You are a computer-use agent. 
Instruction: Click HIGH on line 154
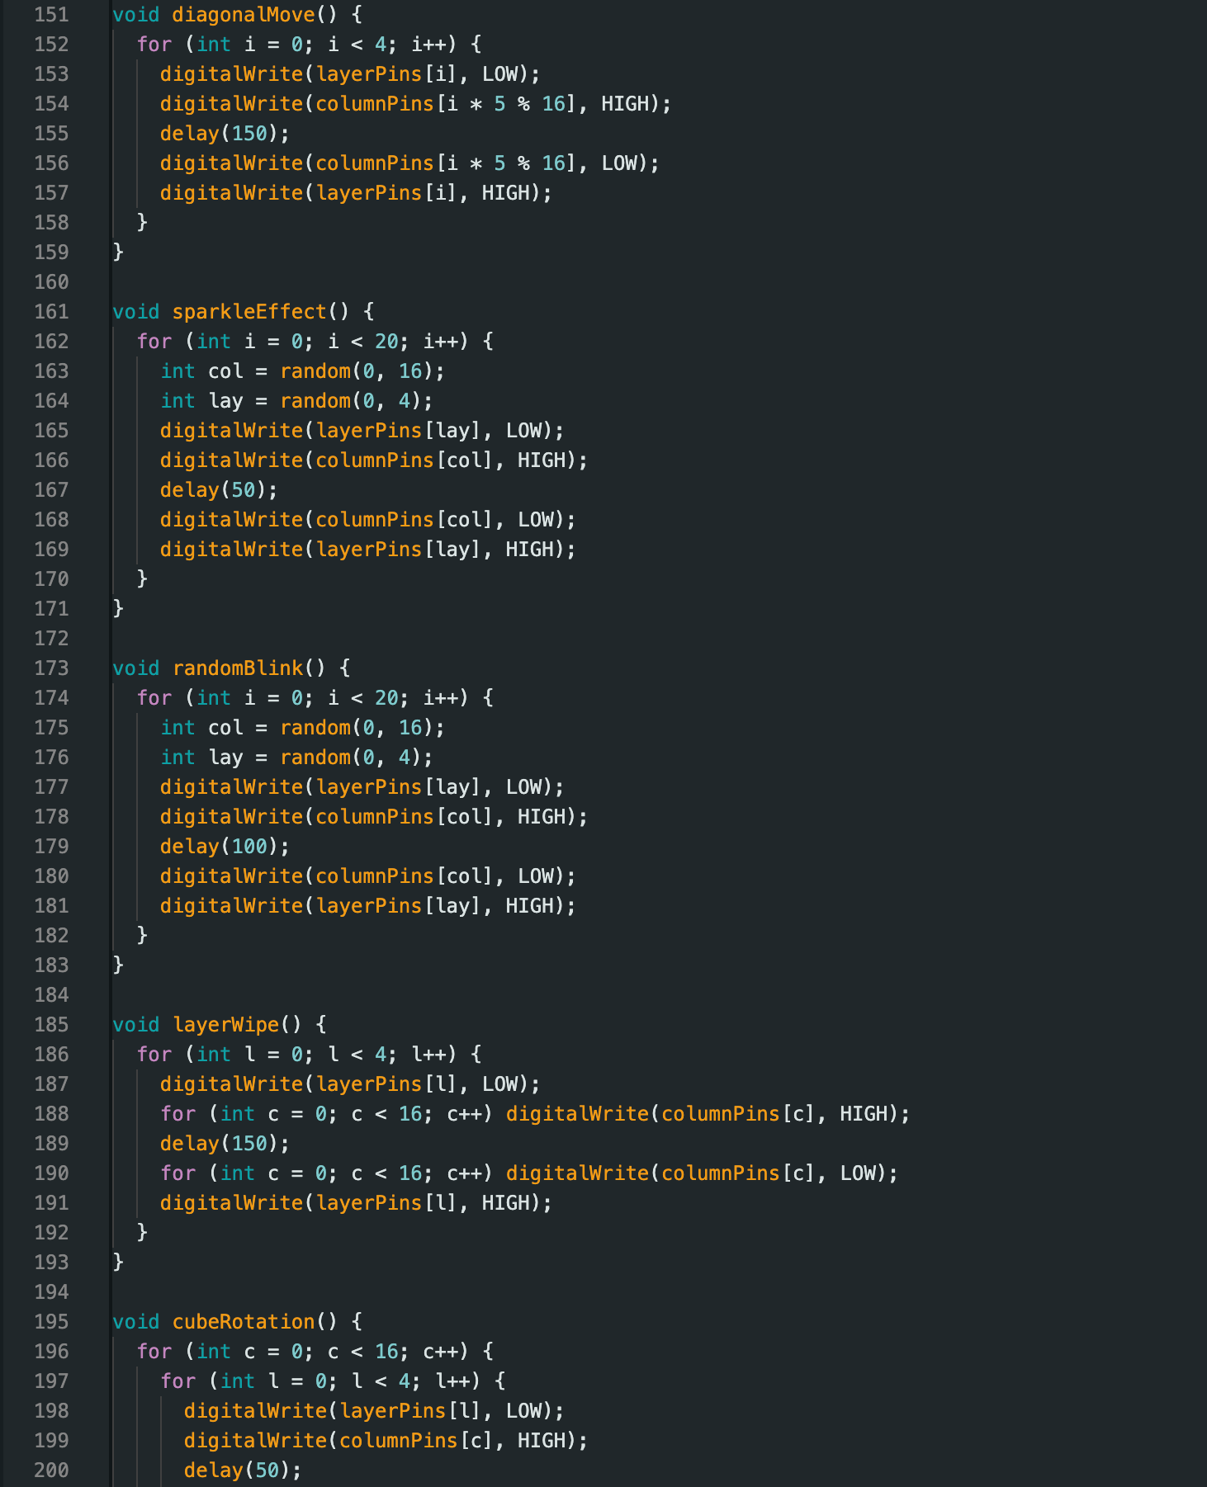click(625, 104)
